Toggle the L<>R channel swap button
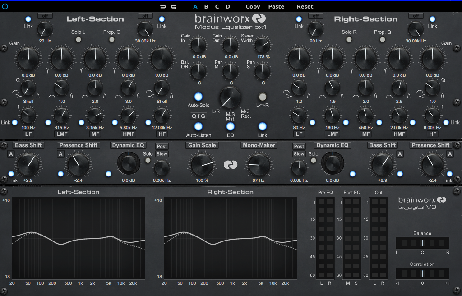The height and width of the screenshot is (296, 462). click(262, 97)
